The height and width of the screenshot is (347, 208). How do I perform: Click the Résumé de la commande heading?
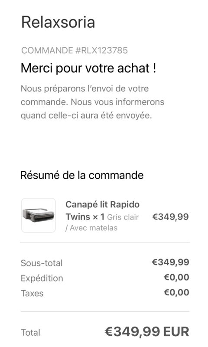point(82,175)
